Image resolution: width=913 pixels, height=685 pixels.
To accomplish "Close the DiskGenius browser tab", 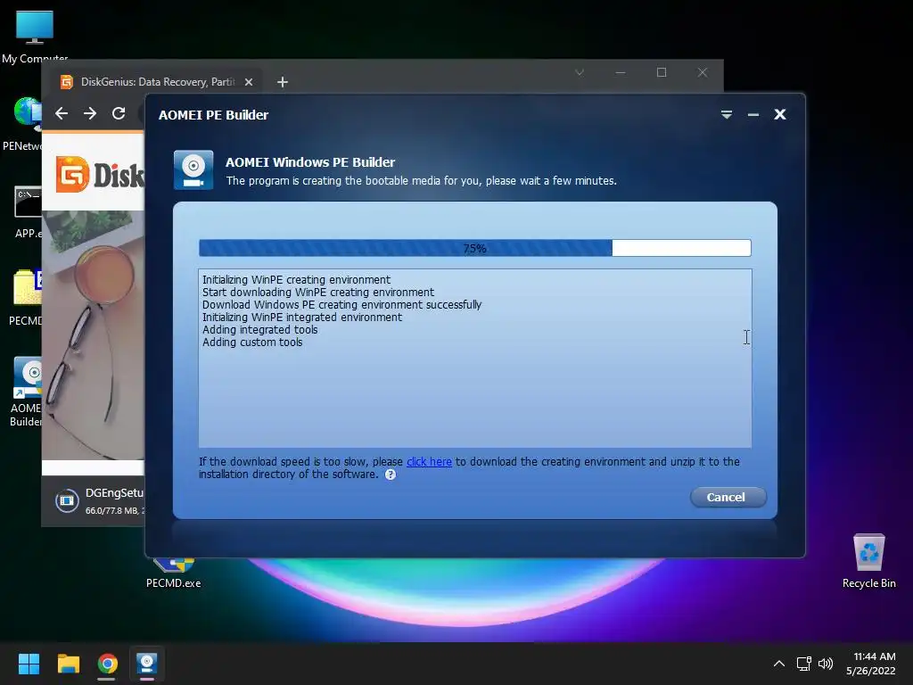I will (249, 82).
